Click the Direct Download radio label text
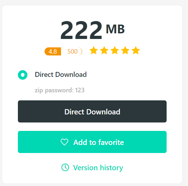 (61, 74)
